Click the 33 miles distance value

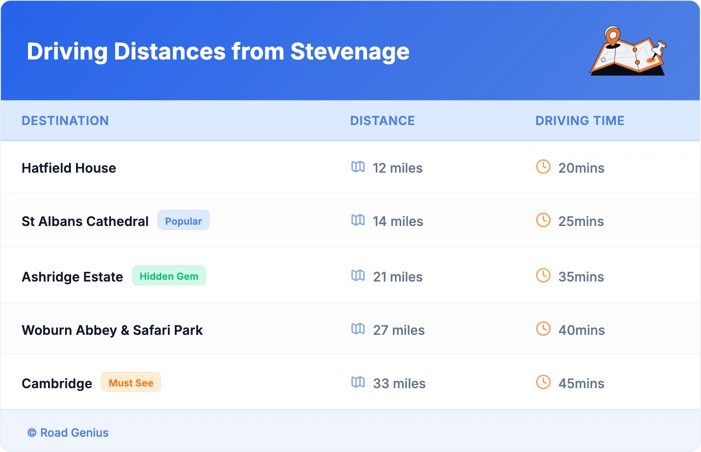[399, 383]
